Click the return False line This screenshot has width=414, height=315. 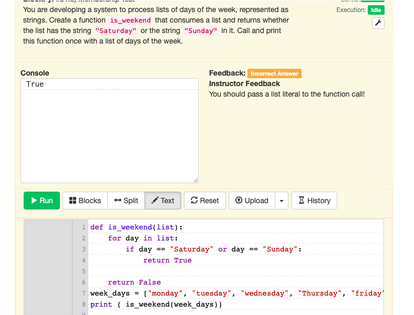(x=134, y=282)
